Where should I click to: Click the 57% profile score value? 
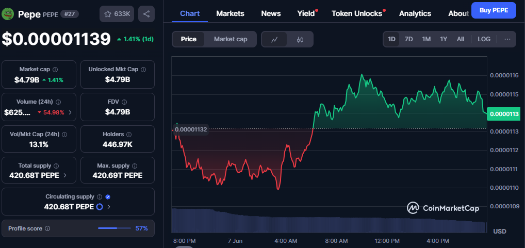[142, 228]
